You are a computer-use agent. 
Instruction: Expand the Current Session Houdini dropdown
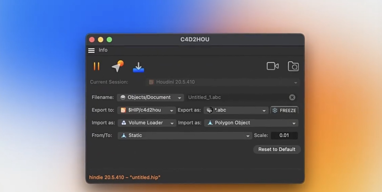(x=223, y=82)
